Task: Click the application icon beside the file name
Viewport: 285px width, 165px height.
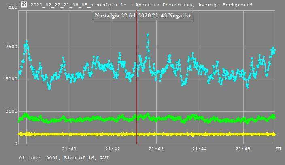Action: [24, 5]
